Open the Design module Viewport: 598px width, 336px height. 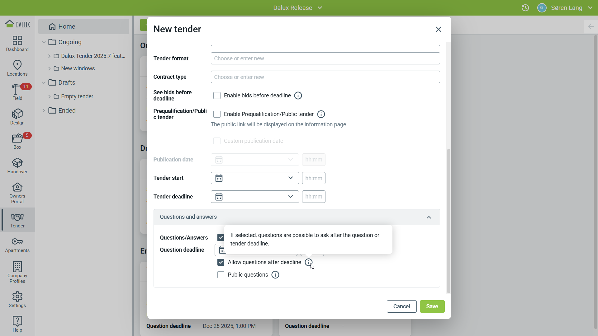click(17, 117)
